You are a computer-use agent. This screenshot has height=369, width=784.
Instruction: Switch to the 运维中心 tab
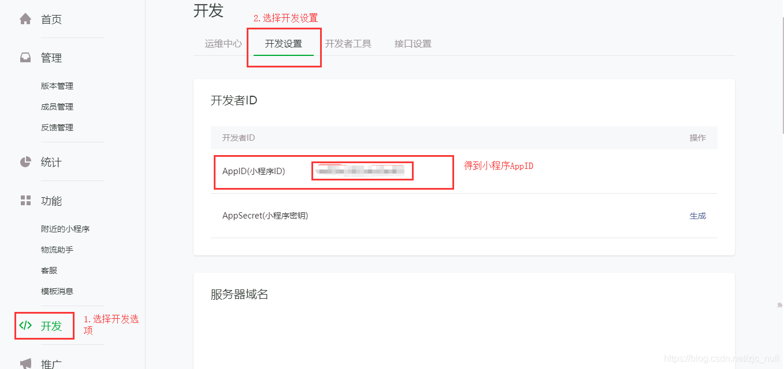224,43
